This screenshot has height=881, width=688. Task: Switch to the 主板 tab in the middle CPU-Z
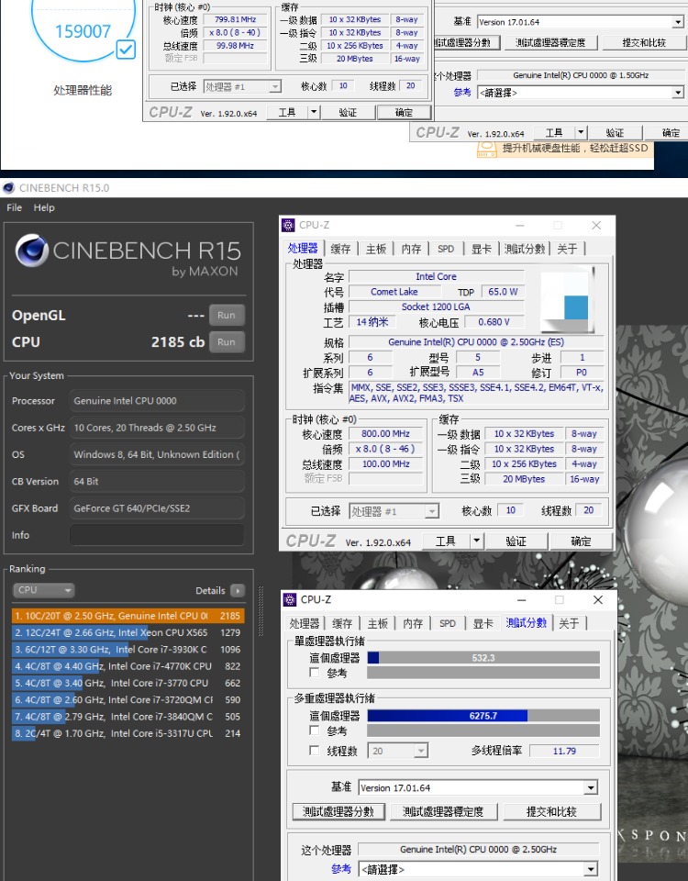tap(376, 249)
